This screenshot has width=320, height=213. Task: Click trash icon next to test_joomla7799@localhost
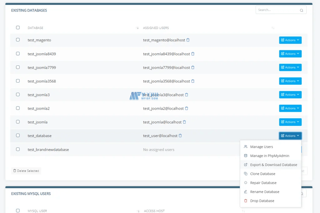coord(193,68)
